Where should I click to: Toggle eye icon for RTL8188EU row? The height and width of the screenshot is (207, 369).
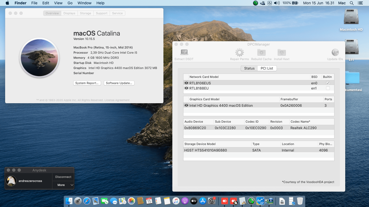pyautogui.click(x=186, y=88)
